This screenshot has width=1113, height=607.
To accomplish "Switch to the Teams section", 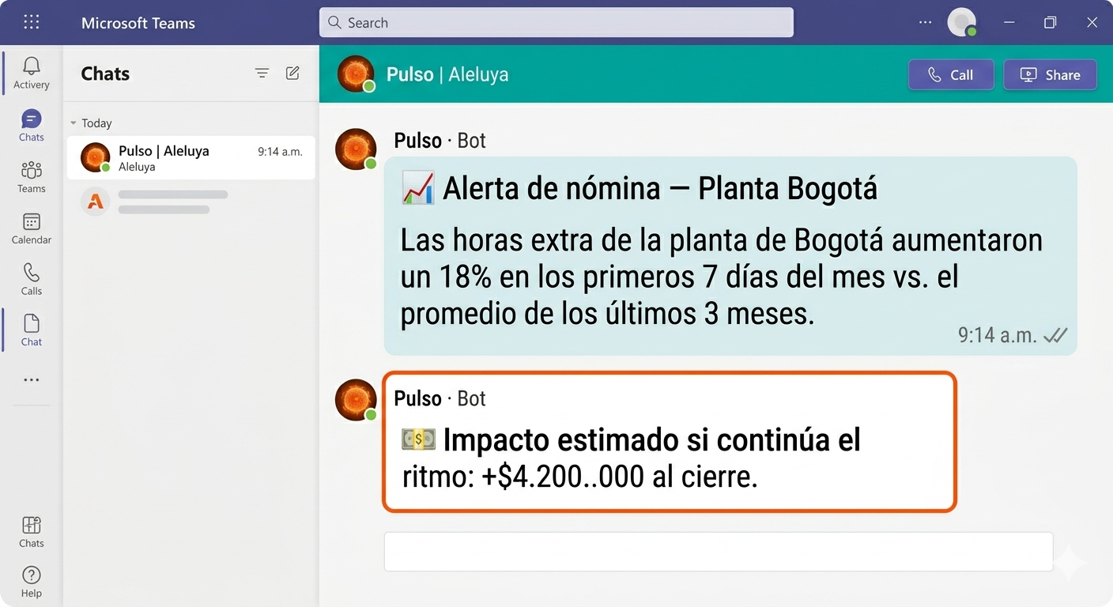I will [31, 176].
